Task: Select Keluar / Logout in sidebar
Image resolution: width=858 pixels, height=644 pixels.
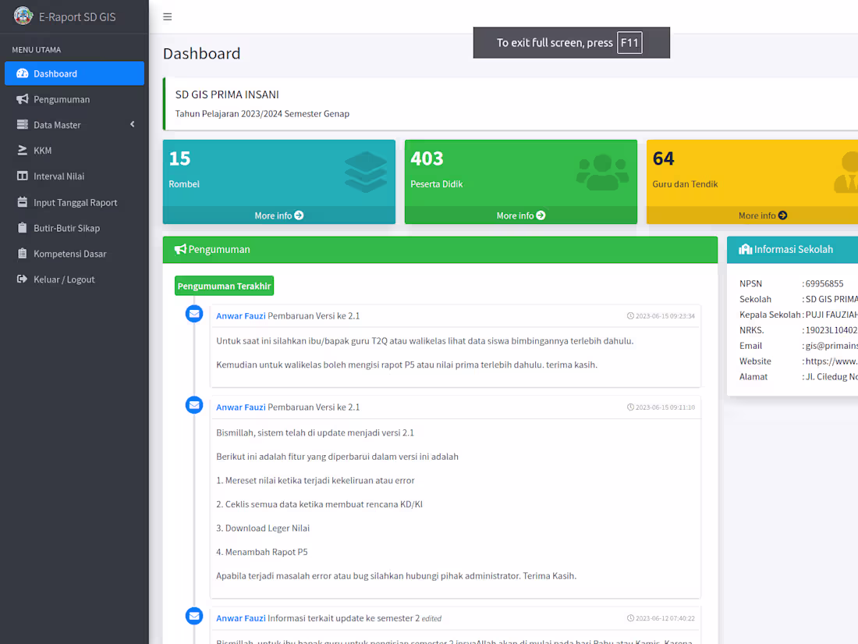Action: (x=74, y=279)
